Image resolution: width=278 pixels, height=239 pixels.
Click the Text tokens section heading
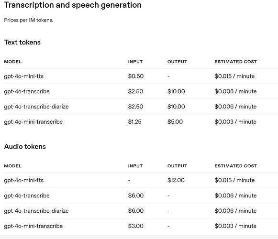(x=22, y=43)
